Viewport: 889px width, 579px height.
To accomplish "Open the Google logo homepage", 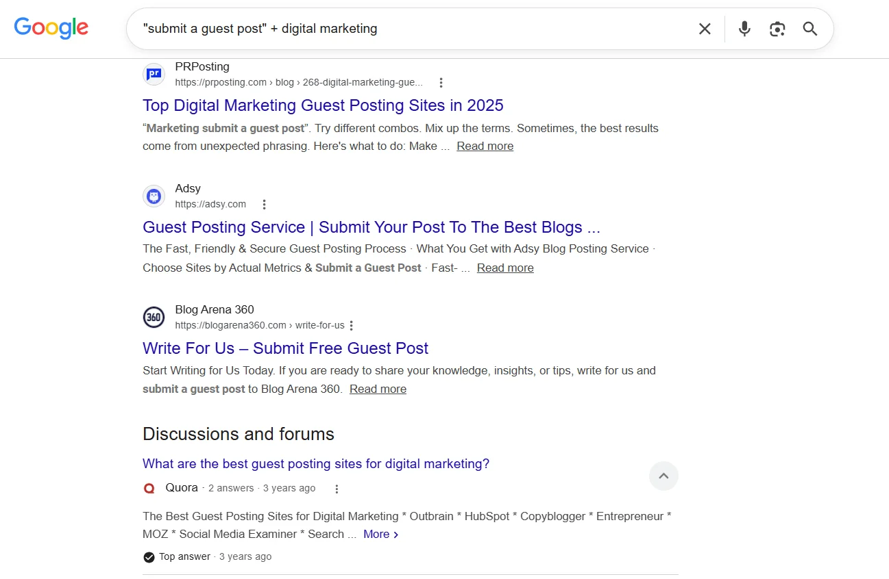I will tap(51, 28).
